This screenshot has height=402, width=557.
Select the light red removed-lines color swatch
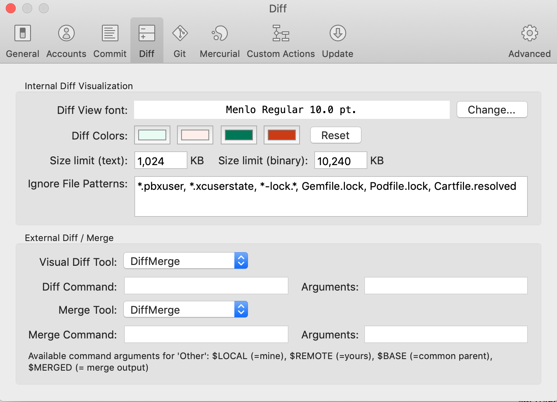pos(195,135)
